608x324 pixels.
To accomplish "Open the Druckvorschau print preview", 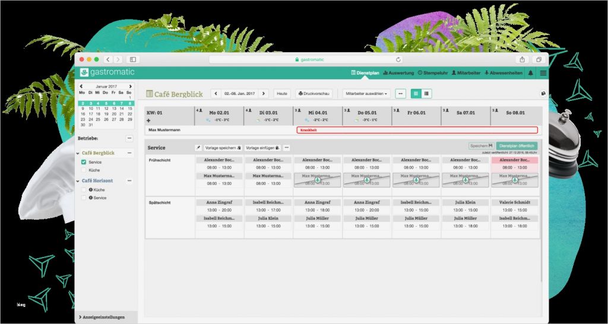I will coord(314,93).
